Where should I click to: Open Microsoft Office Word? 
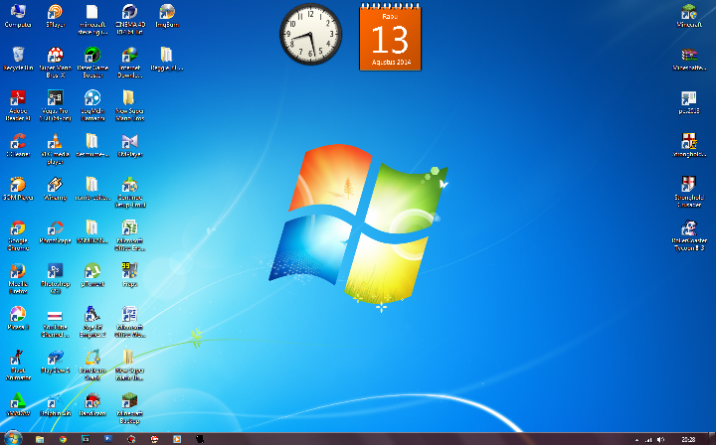click(x=130, y=323)
